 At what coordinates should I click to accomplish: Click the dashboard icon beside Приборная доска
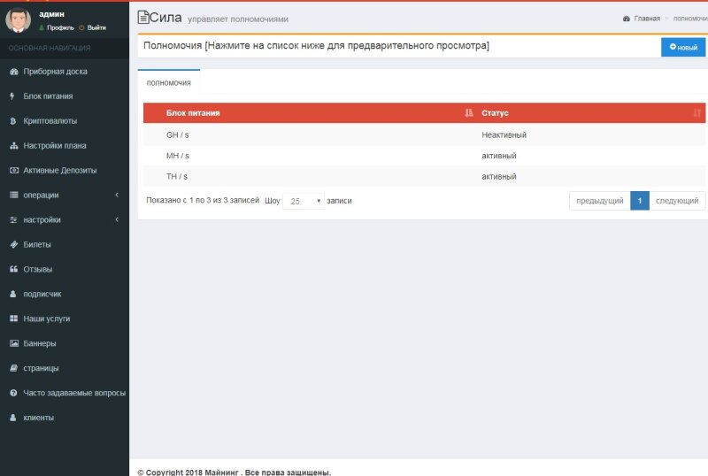(13, 72)
